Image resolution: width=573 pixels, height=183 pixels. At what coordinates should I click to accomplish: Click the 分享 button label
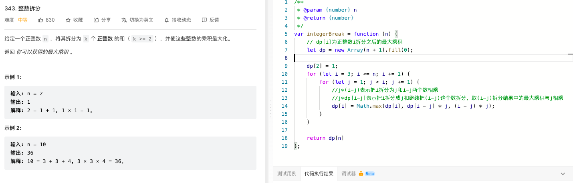tap(106, 20)
